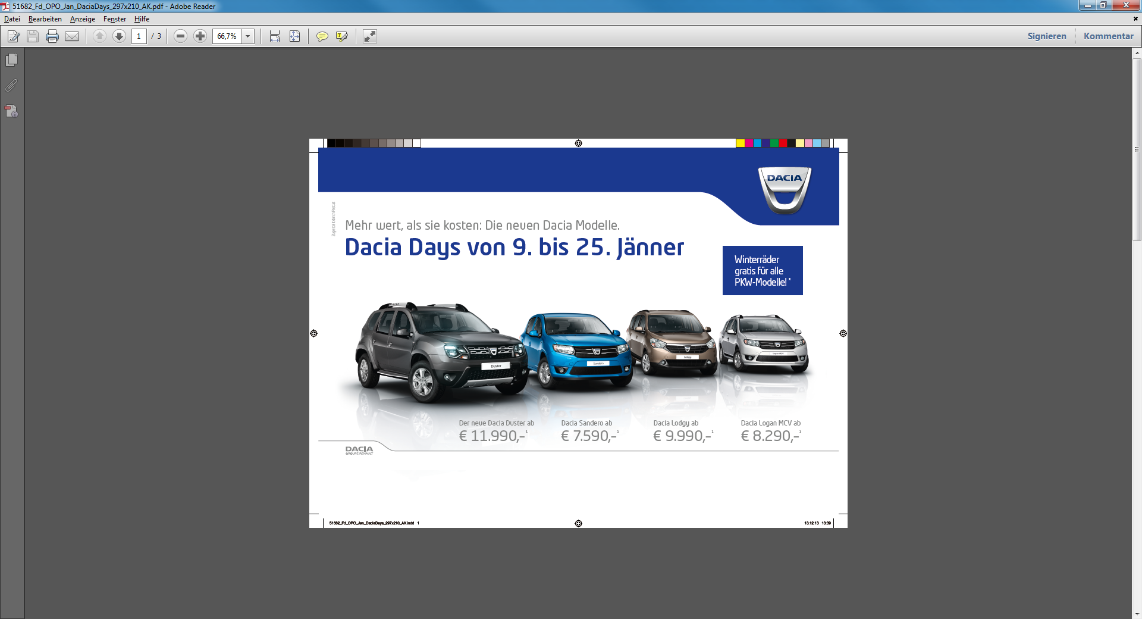1142x619 pixels.
Task: Open the PDF standards info panel
Action: point(11,111)
